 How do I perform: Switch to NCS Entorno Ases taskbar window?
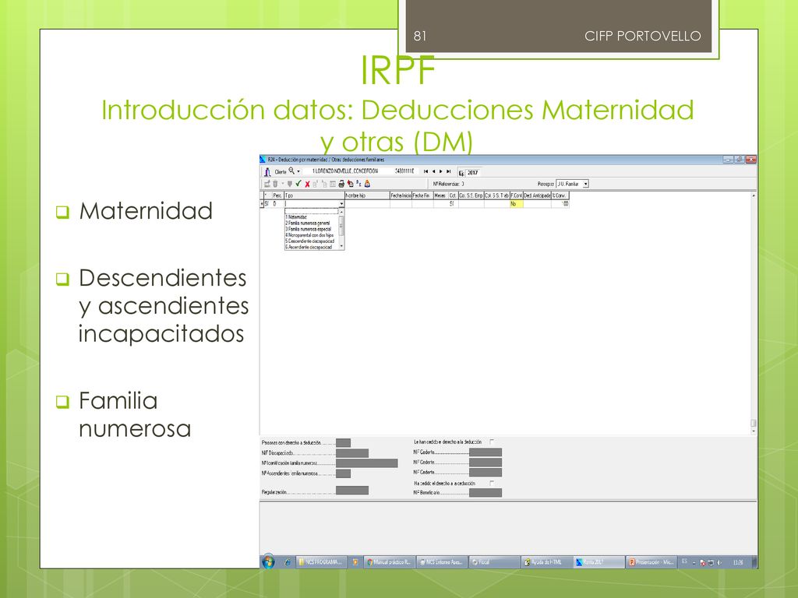point(441,562)
